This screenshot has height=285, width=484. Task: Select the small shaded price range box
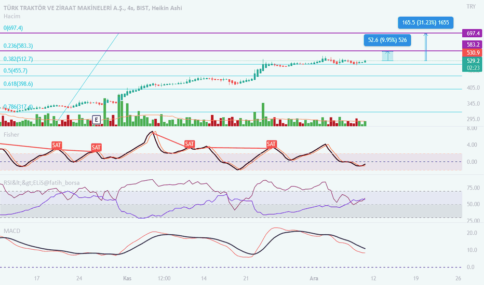click(x=387, y=56)
